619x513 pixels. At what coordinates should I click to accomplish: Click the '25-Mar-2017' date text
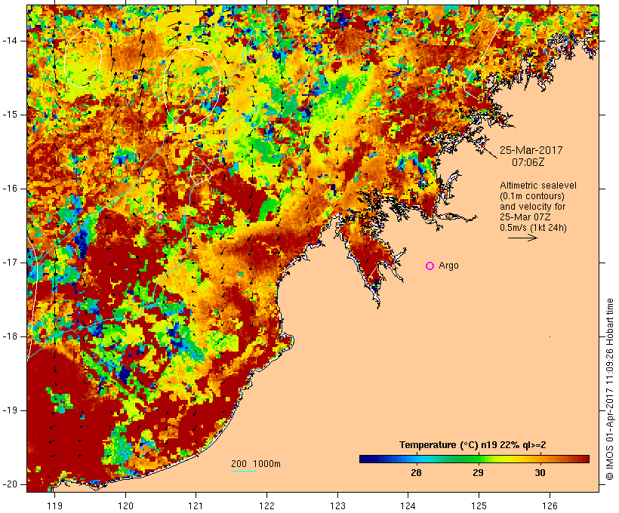[531, 150]
